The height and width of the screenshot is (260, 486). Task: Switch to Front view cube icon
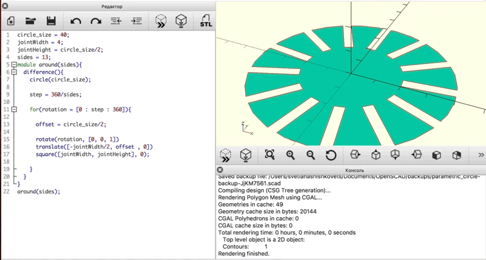pyautogui.click(x=436, y=155)
